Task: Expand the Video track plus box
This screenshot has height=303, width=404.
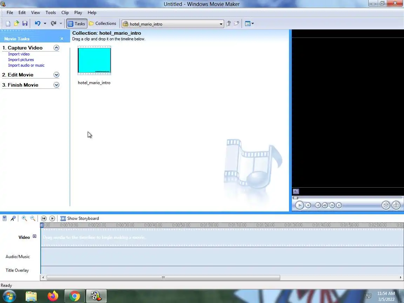Action: [34, 236]
